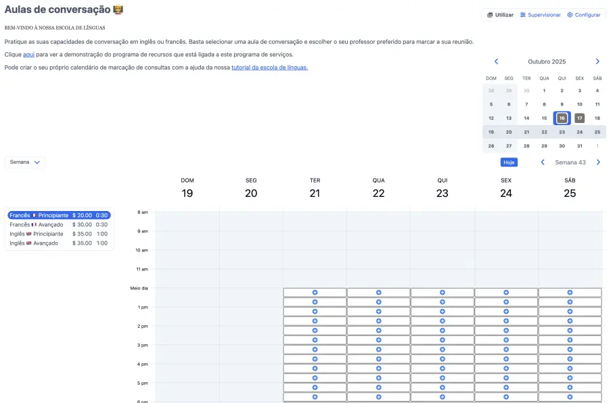Select the Francês Avançado class option
The height and width of the screenshot is (403, 609).
coord(60,224)
